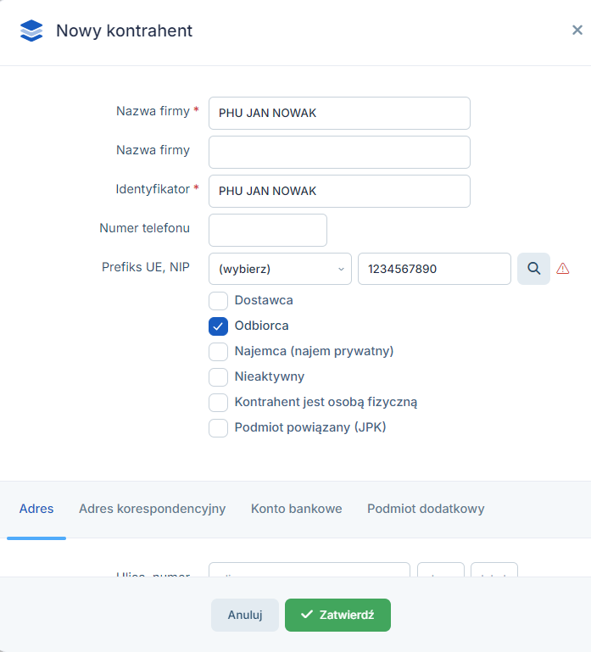The height and width of the screenshot is (652, 591).
Task: Tick Podmiot powiązany (JPK) checkbox
Action: 219,428
